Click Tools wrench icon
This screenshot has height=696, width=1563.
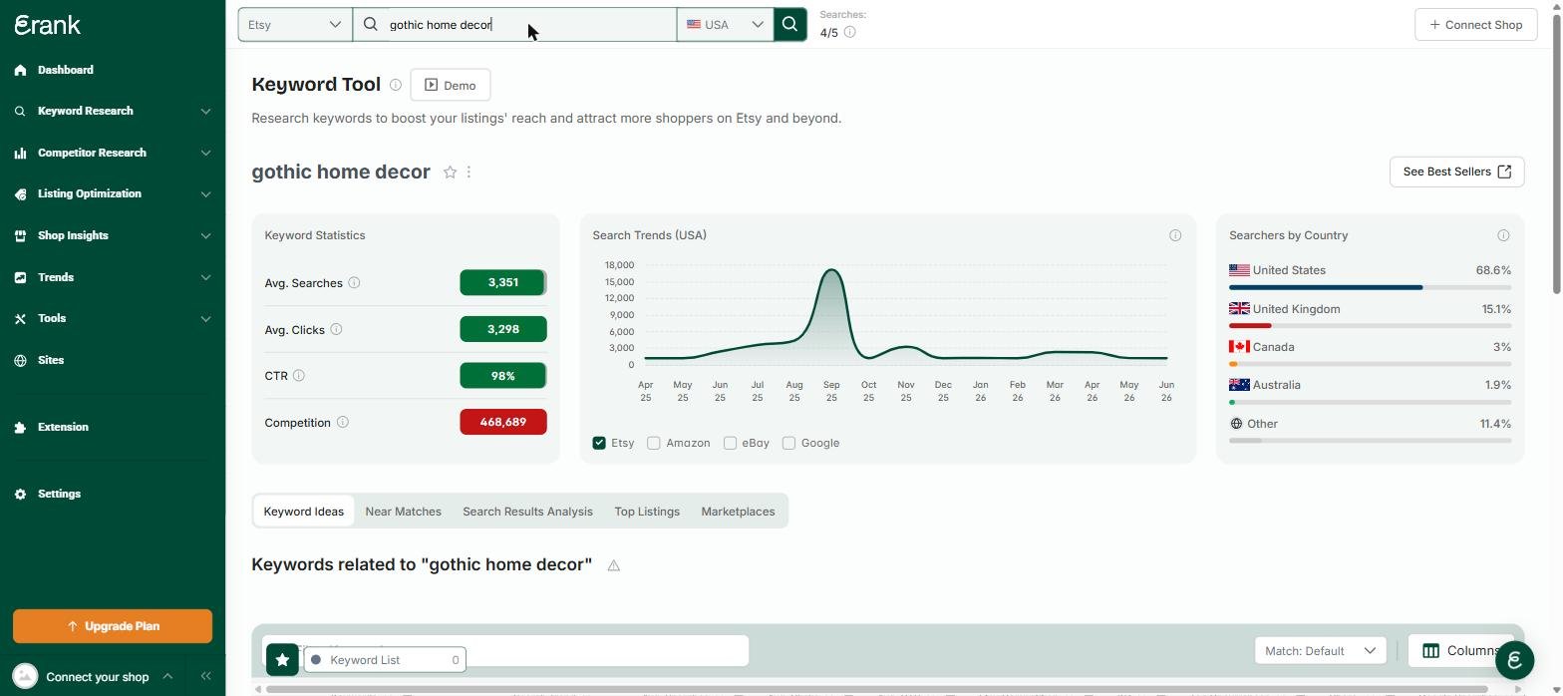(20, 318)
